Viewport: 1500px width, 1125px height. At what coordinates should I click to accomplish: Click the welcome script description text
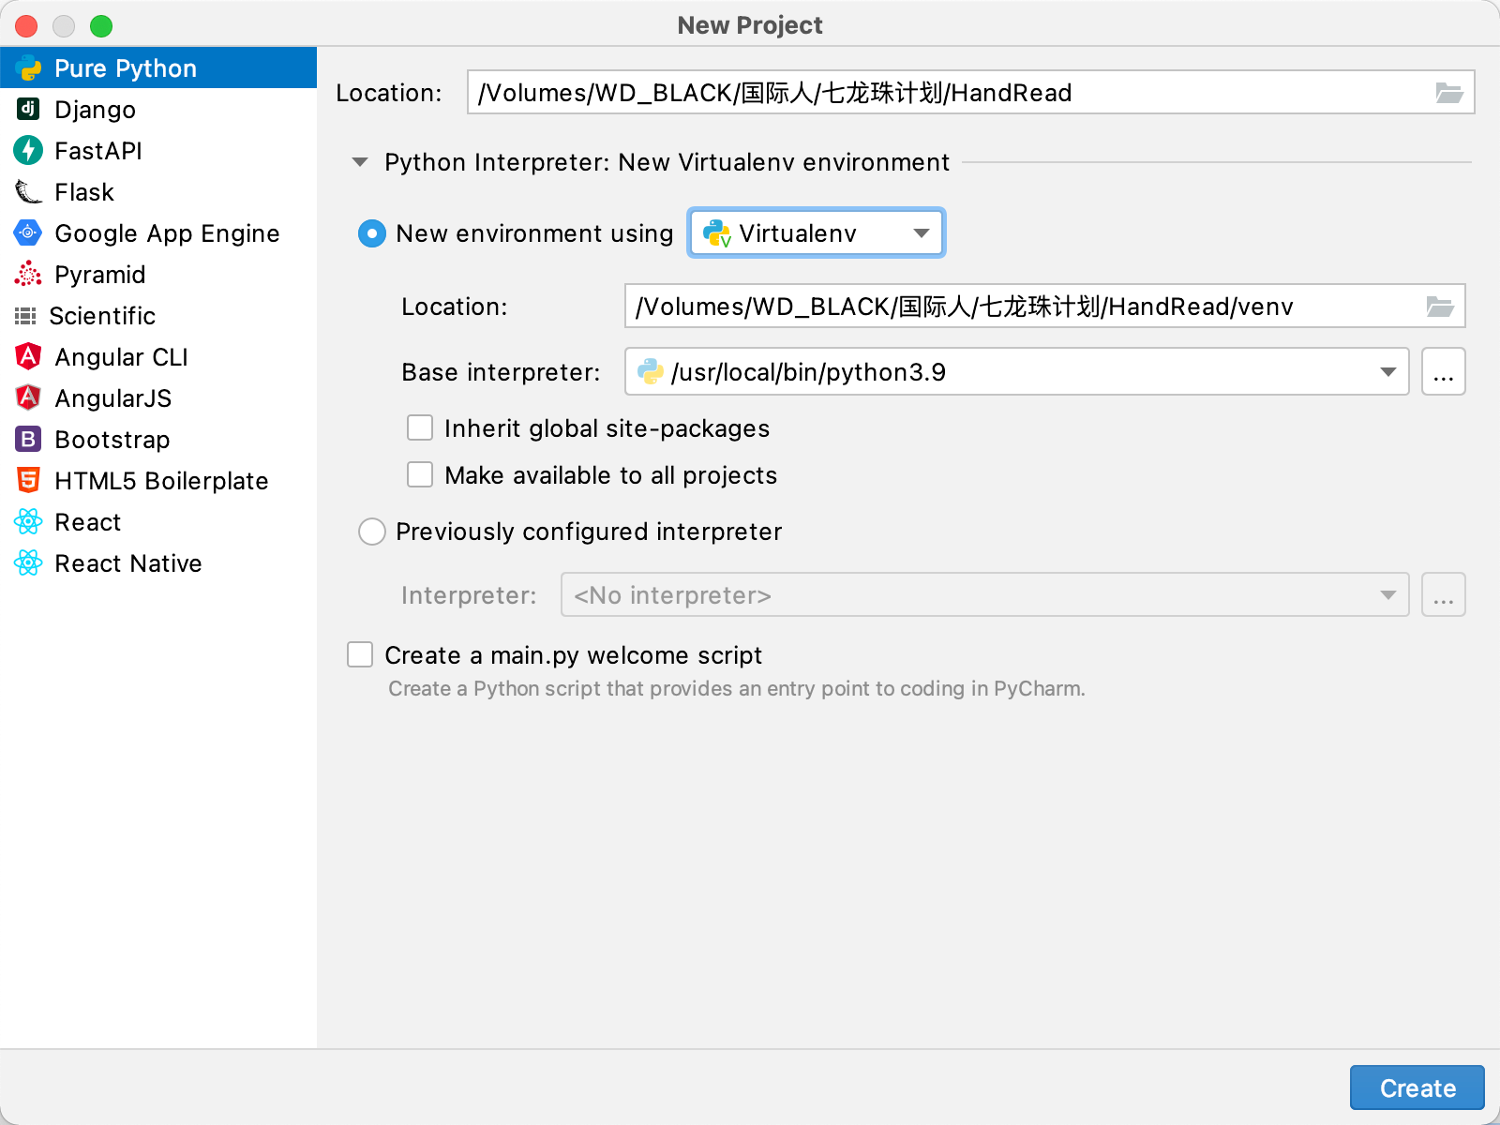pos(736,689)
